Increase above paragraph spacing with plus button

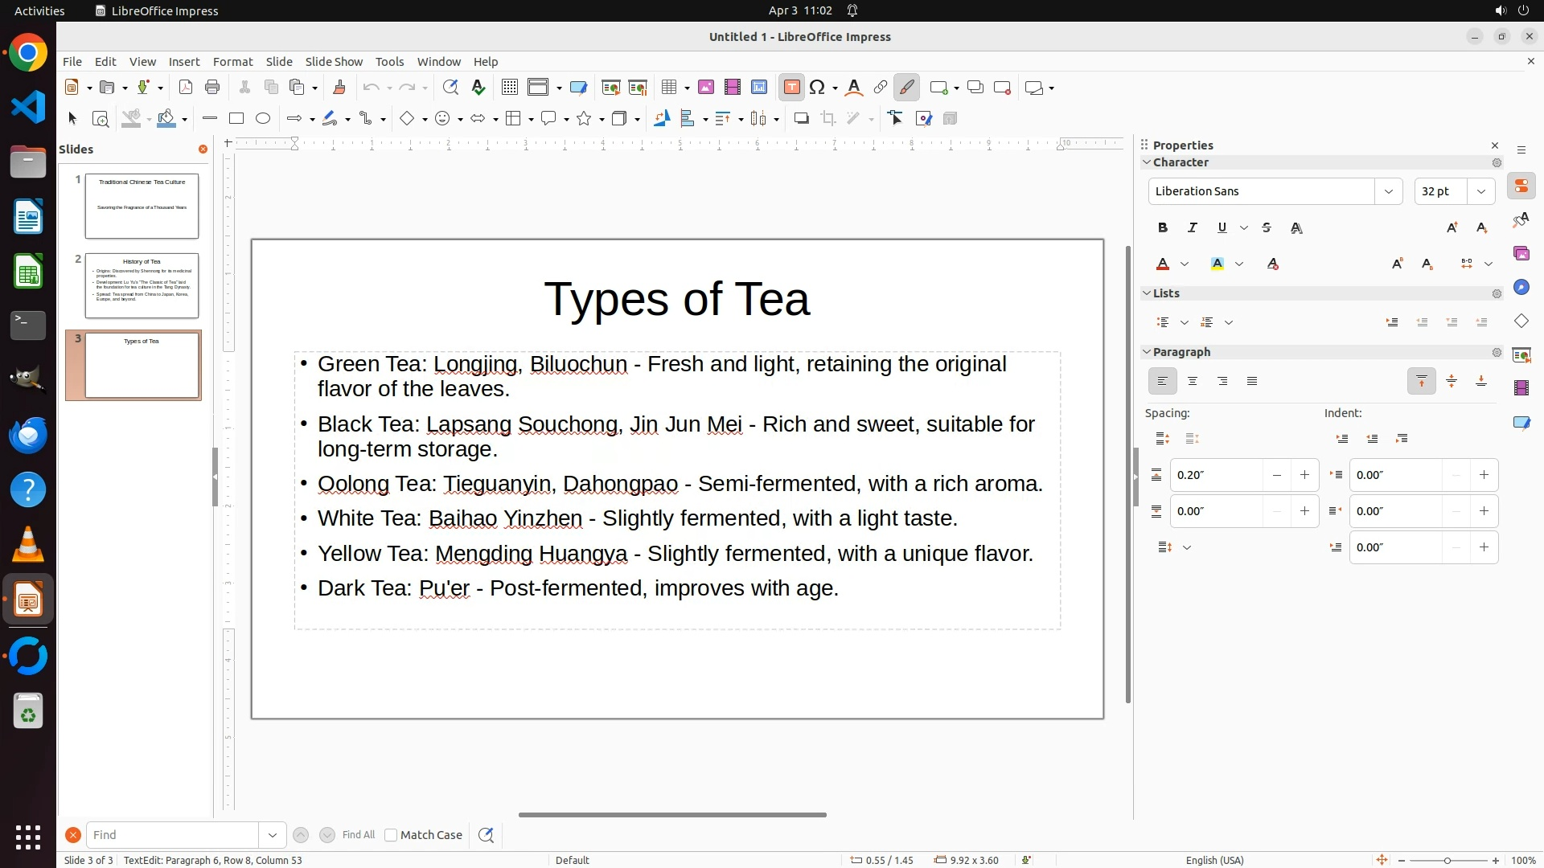(x=1304, y=475)
